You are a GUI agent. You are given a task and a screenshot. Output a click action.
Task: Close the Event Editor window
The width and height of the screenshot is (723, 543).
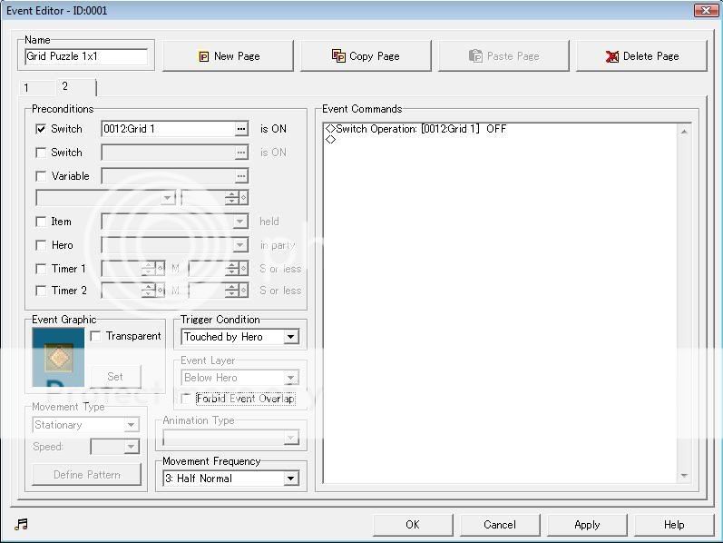tap(706, 10)
